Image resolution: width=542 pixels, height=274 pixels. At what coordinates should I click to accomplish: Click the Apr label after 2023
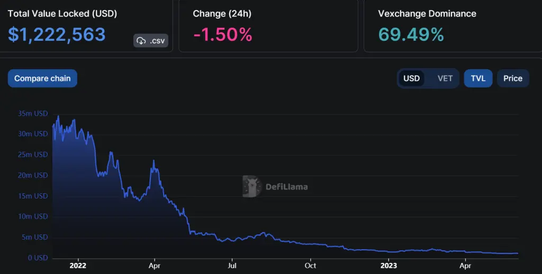coord(465,266)
